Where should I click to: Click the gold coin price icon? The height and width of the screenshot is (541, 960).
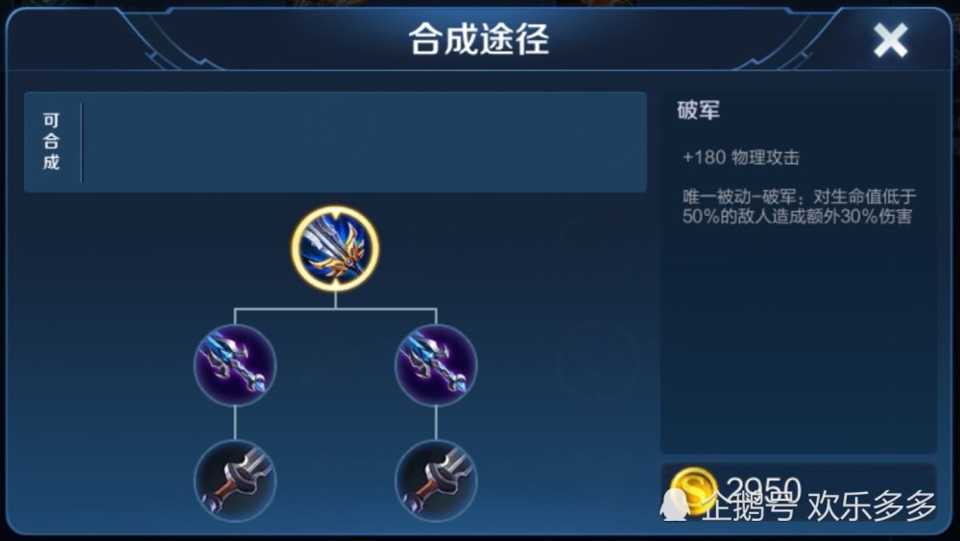point(693,489)
